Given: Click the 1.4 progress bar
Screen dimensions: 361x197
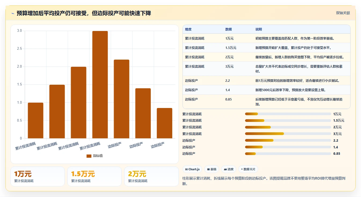Looking at the screenshot, I should pos(288,147).
